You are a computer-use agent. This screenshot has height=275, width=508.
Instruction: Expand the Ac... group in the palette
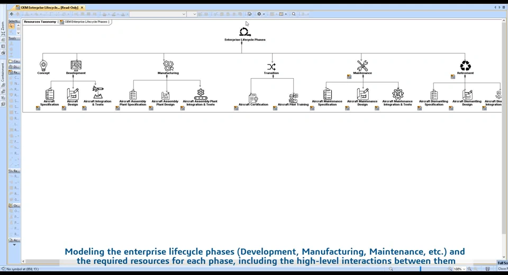tap(14, 240)
